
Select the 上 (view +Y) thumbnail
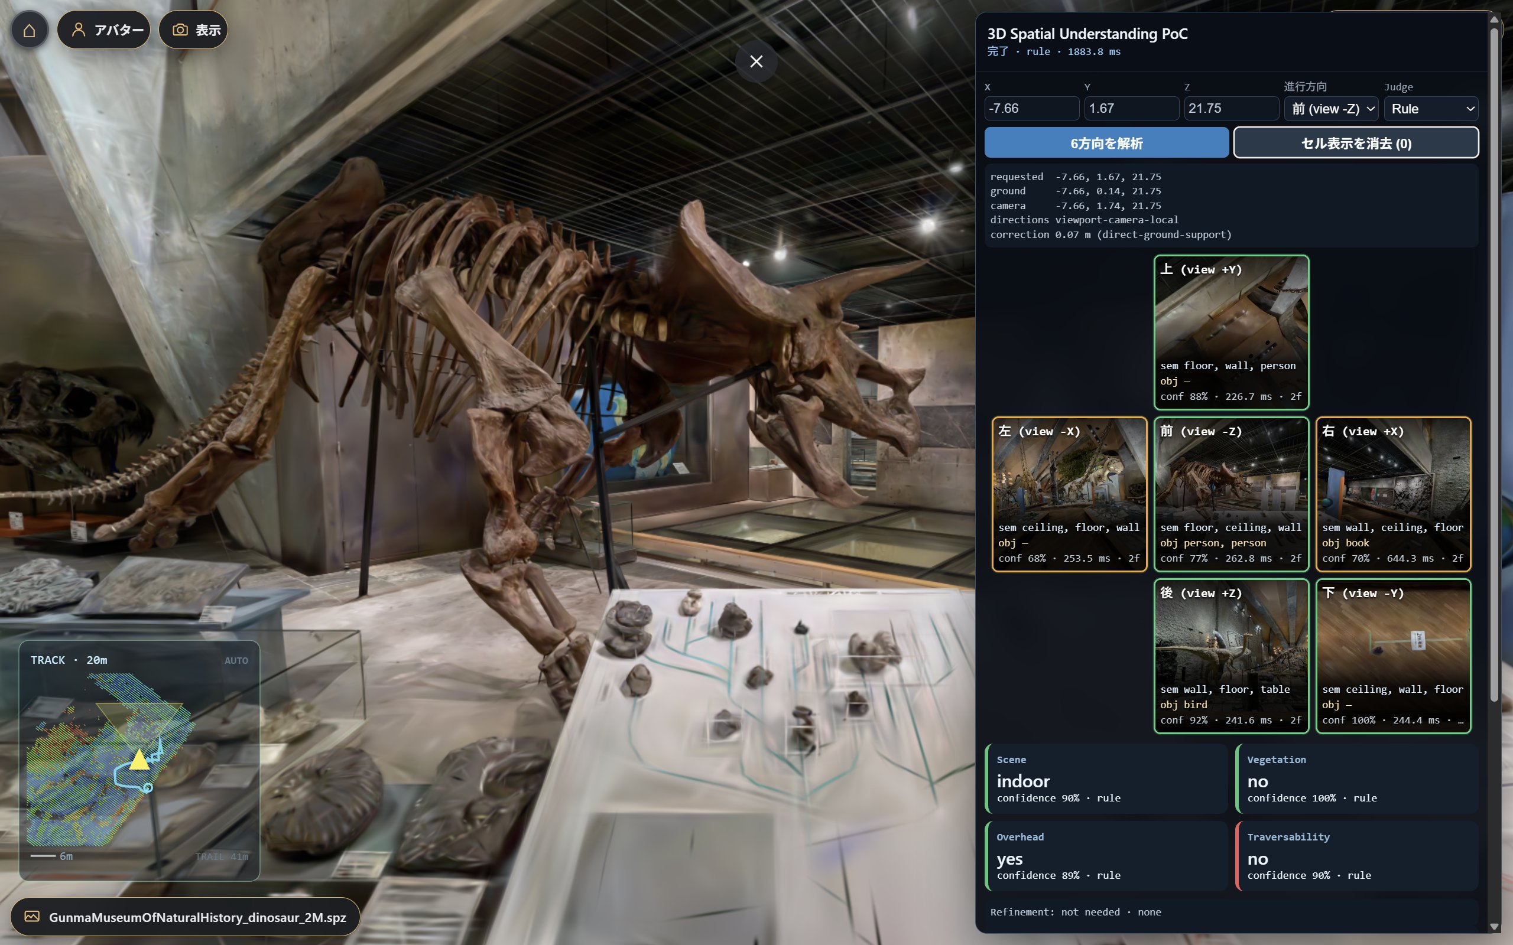point(1231,332)
